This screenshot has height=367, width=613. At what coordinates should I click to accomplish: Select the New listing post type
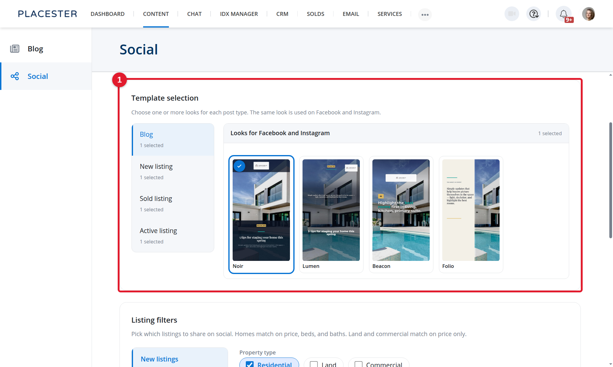tap(173, 172)
